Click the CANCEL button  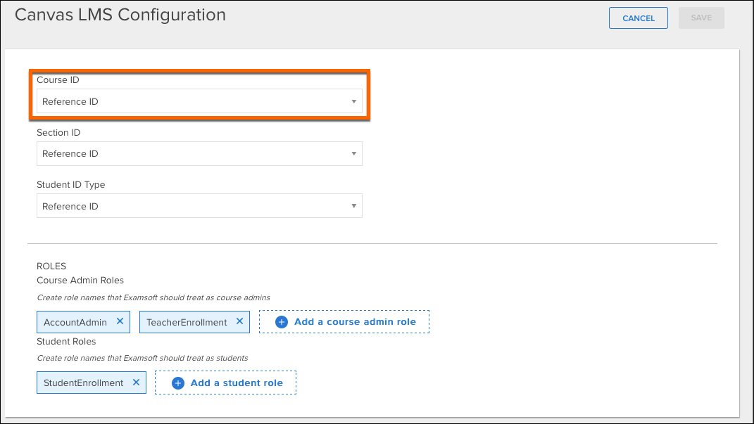(x=638, y=18)
